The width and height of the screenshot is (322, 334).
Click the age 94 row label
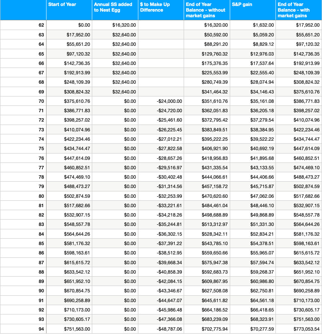coord(41,329)
